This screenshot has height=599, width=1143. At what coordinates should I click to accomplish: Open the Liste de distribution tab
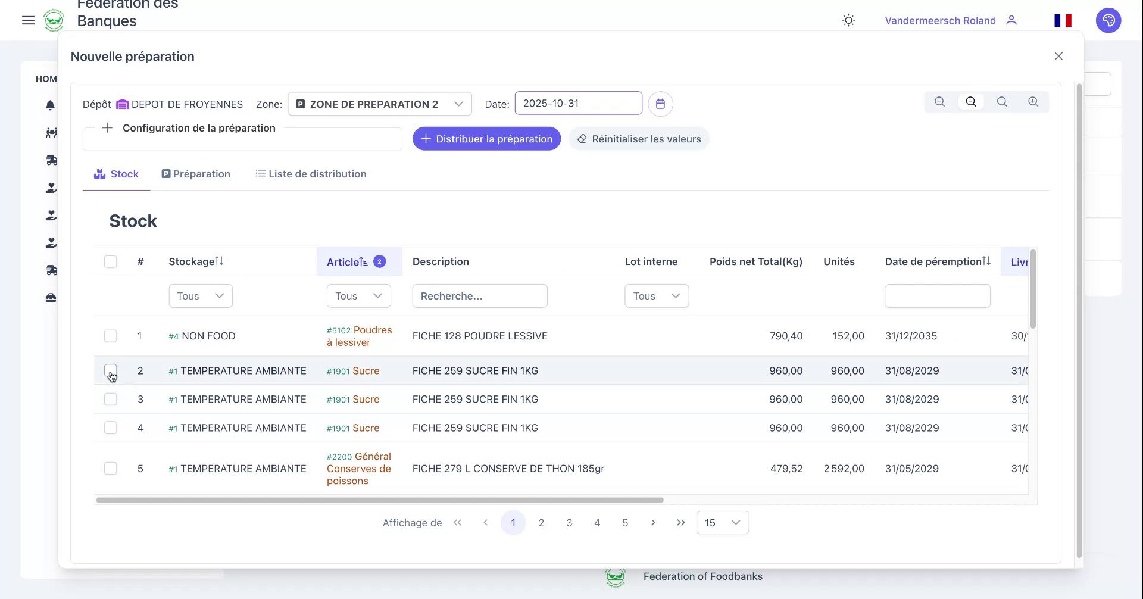[311, 174]
